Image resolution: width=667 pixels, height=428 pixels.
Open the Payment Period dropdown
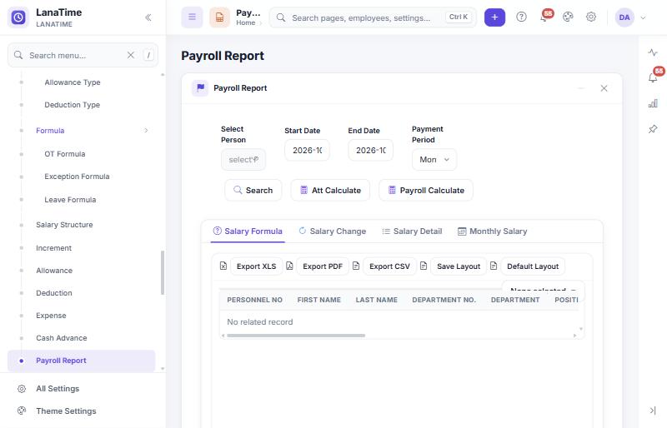pyautogui.click(x=434, y=159)
